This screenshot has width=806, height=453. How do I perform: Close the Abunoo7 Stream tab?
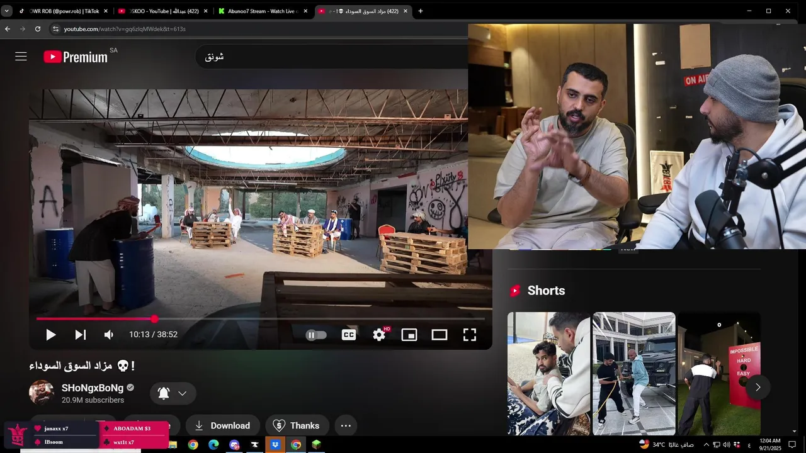[305, 11]
